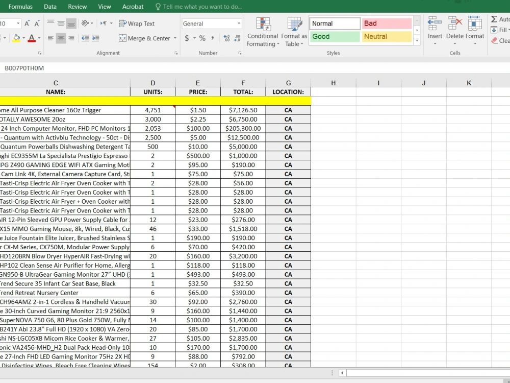Increase the font size
Image resolution: width=510 pixels, height=383 pixels.
click(x=27, y=23)
